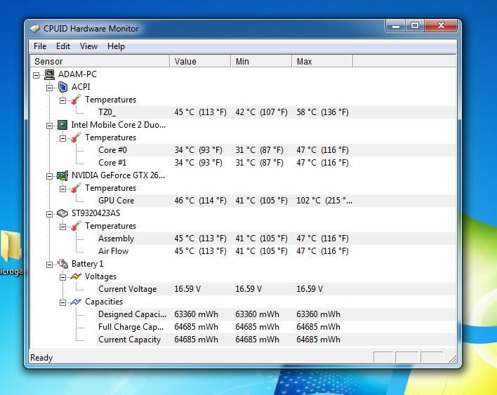Open the View menu
The width and height of the screenshot is (497, 395).
[x=88, y=46]
